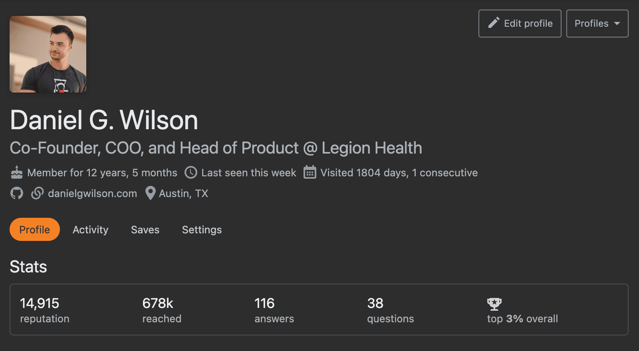The height and width of the screenshot is (351, 639).
Task: Open the Saves tab
Action: pyautogui.click(x=145, y=230)
